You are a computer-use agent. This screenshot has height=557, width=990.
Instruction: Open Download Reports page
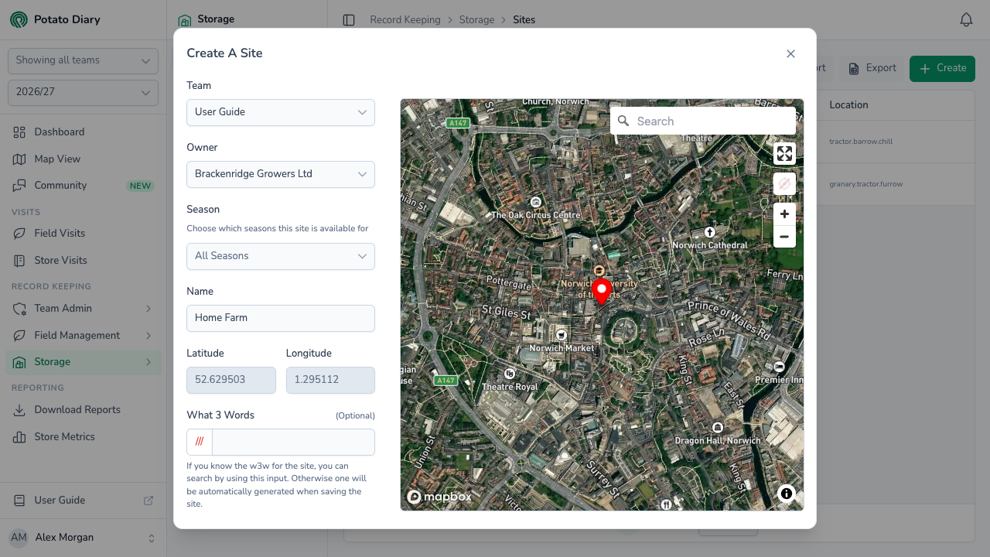pyautogui.click(x=83, y=410)
